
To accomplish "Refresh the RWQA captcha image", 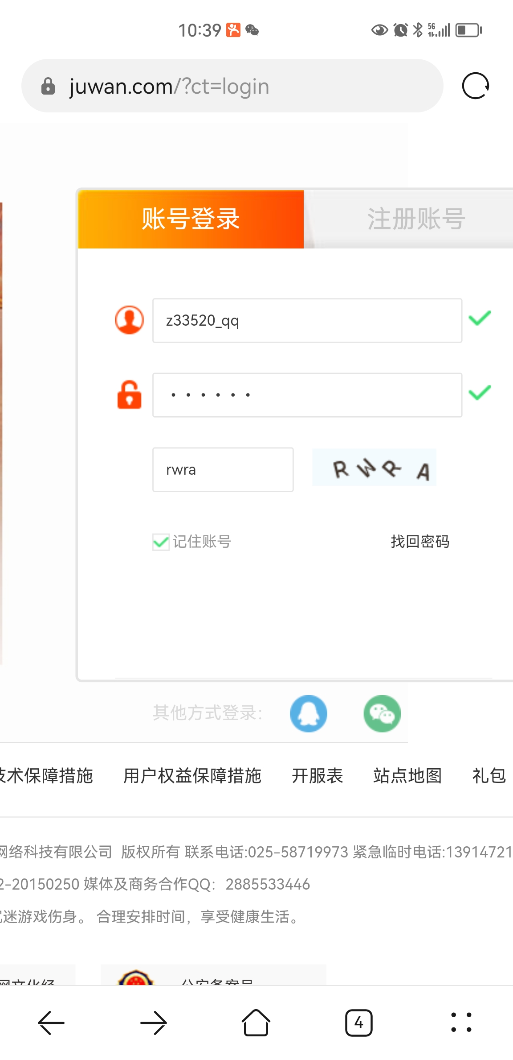I will click(374, 468).
